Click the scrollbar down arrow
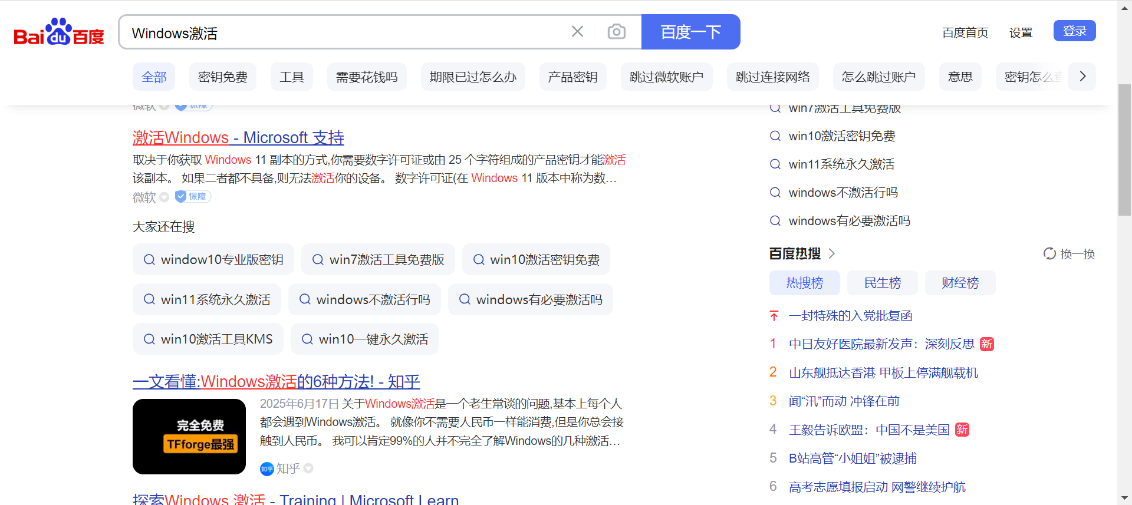The width and height of the screenshot is (1132, 505). click(1124, 499)
